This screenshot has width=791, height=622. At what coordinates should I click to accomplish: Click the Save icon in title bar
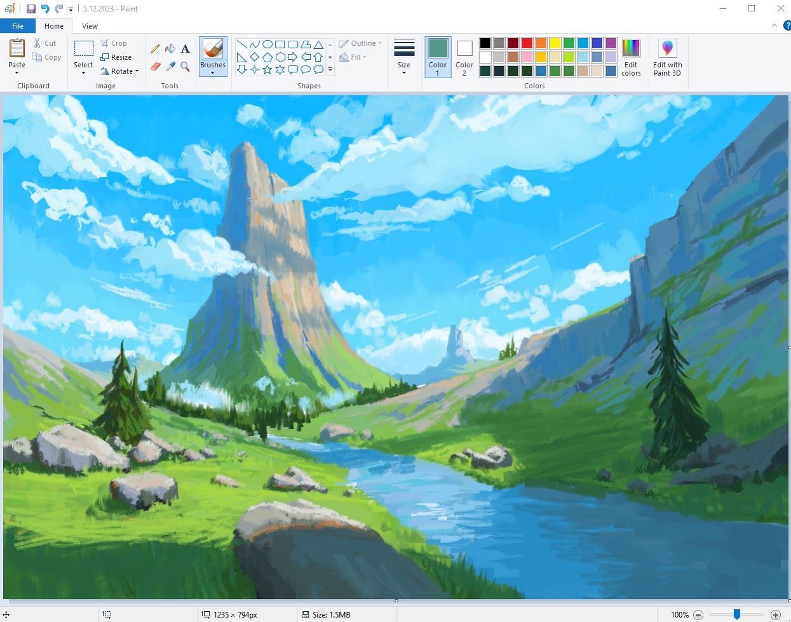[x=30, y=9]
